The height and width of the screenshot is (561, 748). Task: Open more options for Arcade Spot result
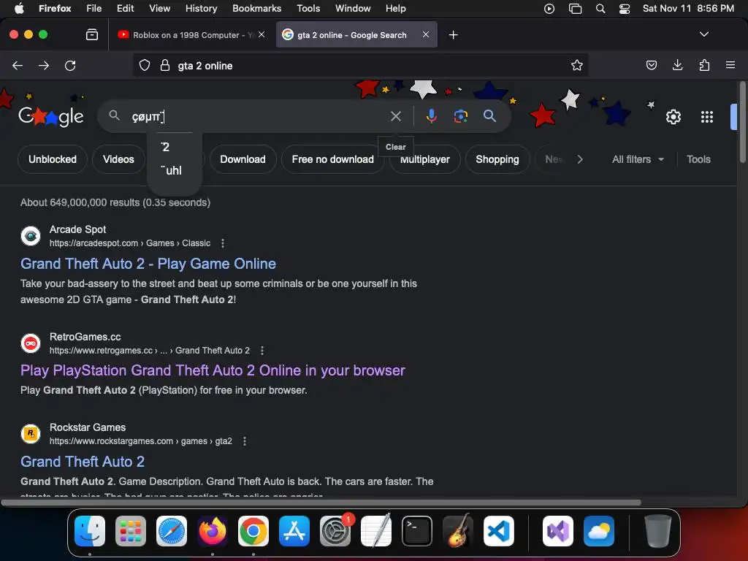pyautogui.click(x=223, y=243)
